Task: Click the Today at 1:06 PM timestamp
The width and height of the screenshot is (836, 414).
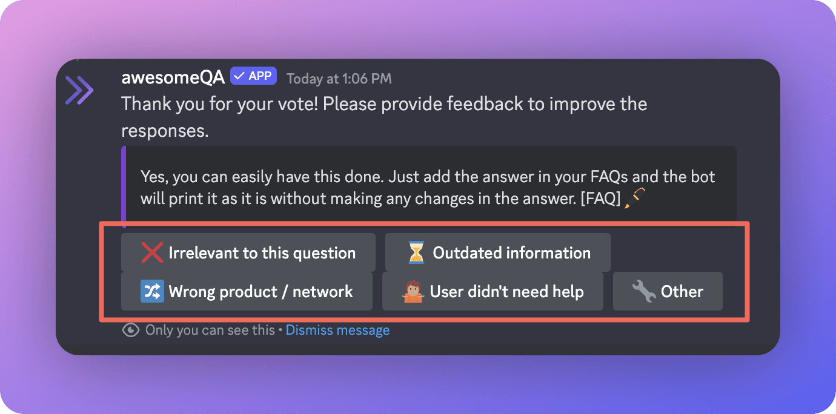Action: pos(338,78)
